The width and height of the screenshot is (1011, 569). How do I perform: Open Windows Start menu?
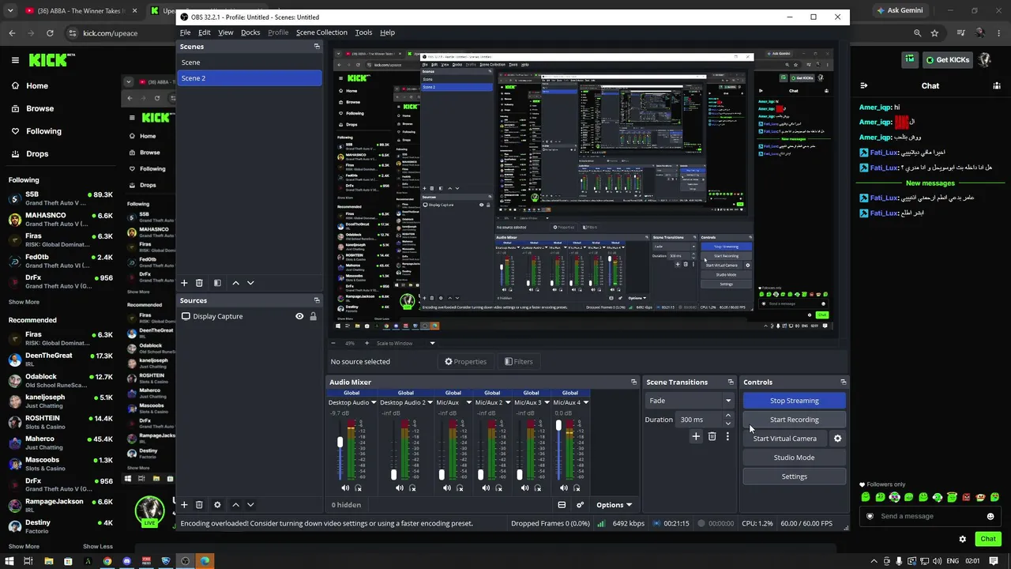tap(9, 561)
